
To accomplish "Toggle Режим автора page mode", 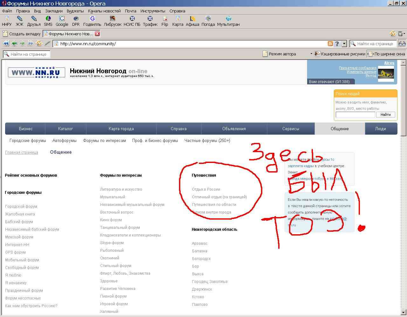I will coord(279,54).
